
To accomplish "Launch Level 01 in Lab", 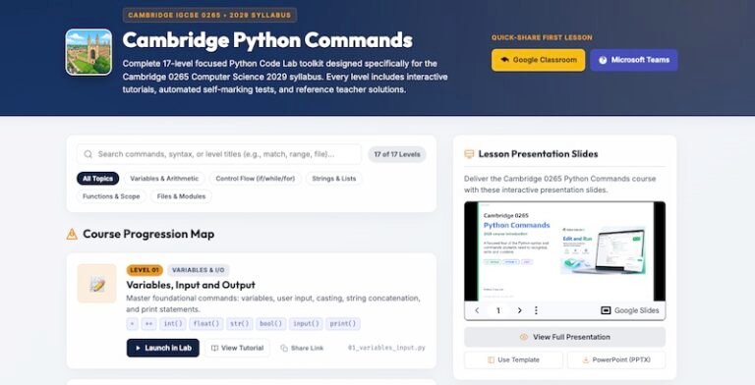I will [163, 348].
